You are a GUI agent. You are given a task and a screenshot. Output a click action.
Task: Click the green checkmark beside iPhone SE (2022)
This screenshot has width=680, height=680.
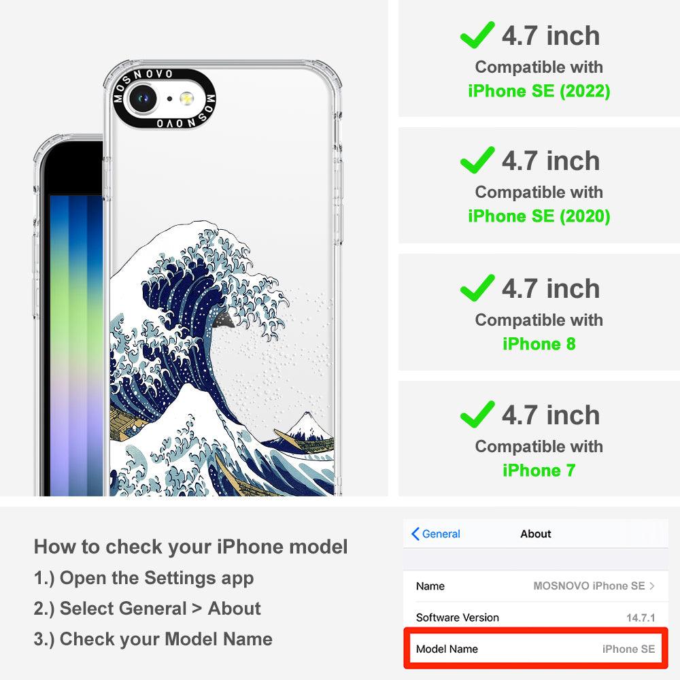(477, 35)
